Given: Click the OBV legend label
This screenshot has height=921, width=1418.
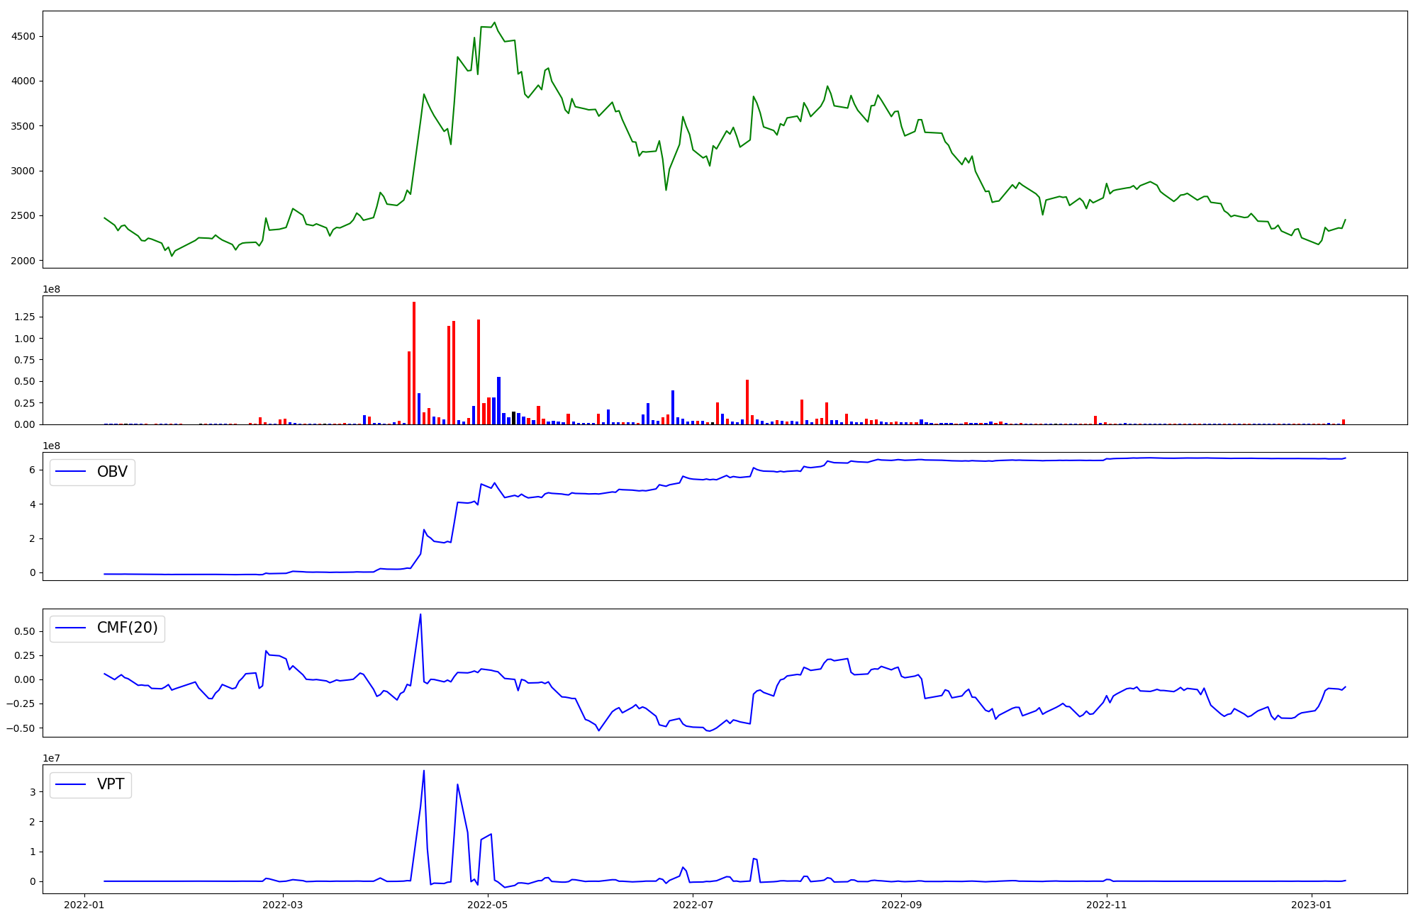Looking at the screenshot, I should click(x=112, y=472).
